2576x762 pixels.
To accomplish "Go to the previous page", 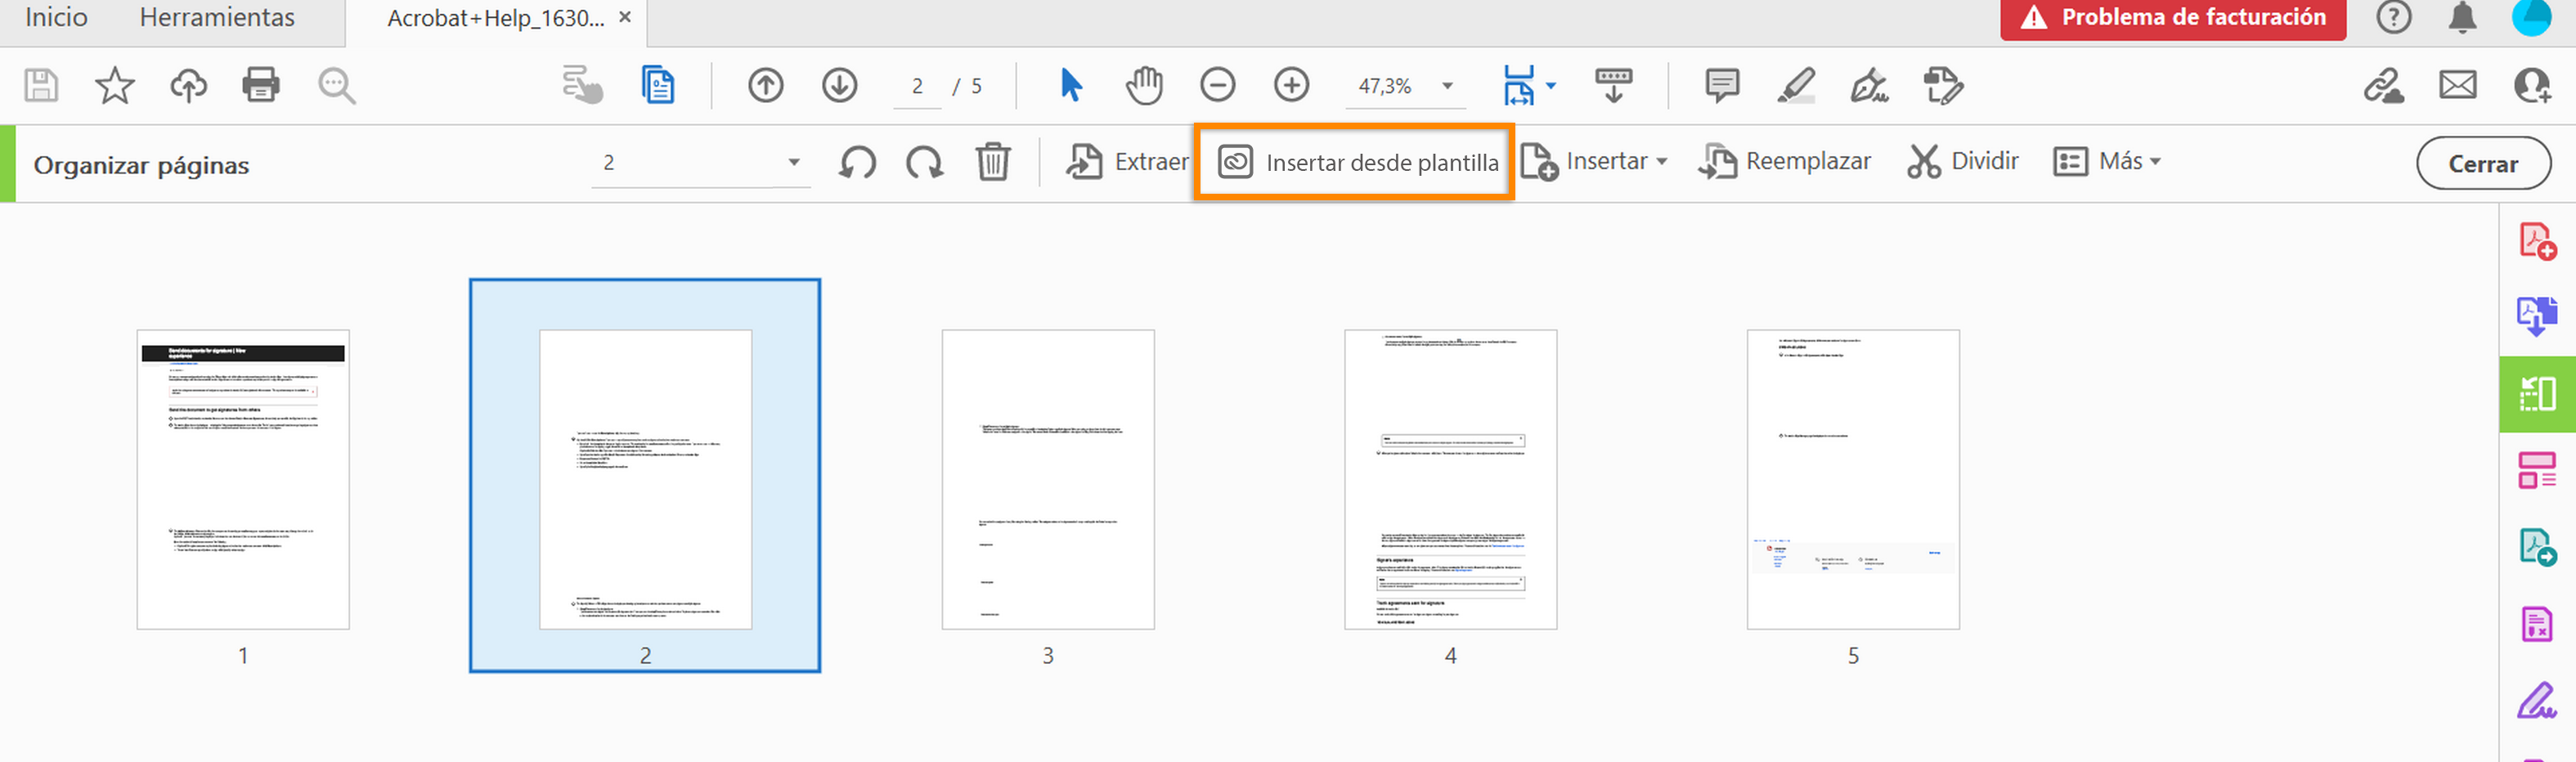I will [x=766, y=86].
